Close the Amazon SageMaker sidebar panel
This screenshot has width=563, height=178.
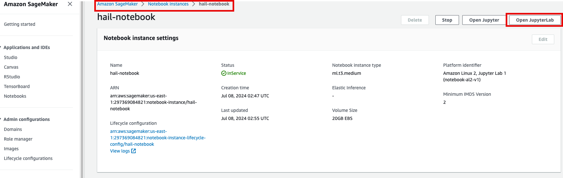point(70,4)
